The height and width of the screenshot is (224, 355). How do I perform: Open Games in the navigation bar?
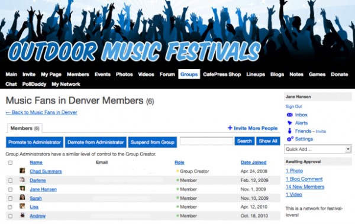317,74
